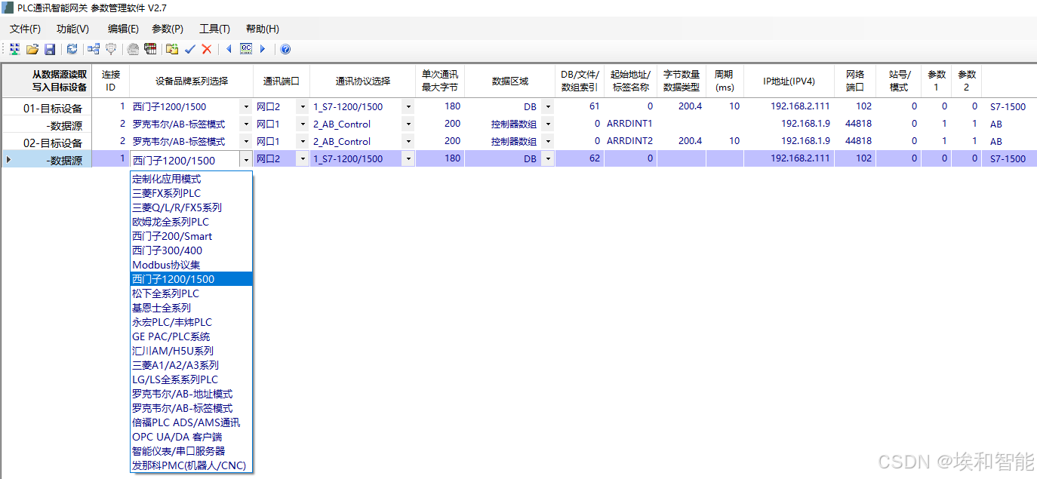
Task: Expand DB dropdown in highlighted bottom row
Action: (x=548, y=159)
